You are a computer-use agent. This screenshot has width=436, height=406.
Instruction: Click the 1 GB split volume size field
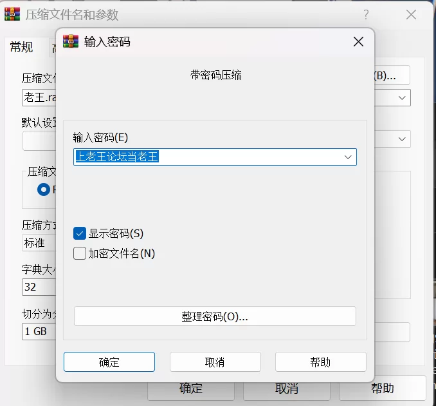tap(39, 332)
